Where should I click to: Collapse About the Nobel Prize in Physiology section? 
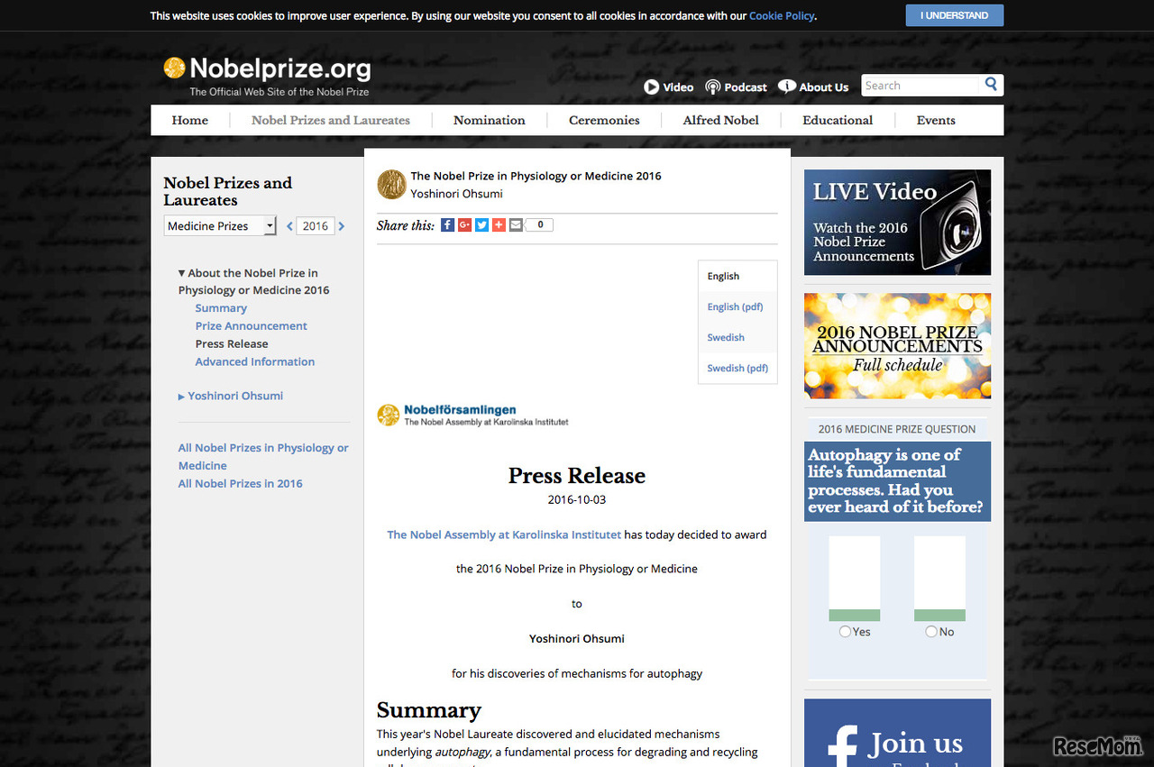pyautogui.click(x=181, y=273)
